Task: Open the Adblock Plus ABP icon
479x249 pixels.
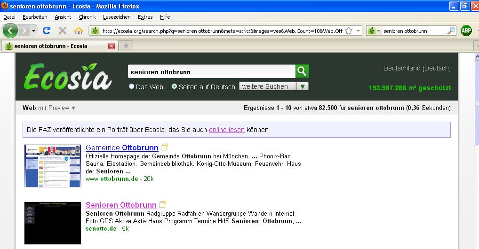Action: tap(466, 31)
